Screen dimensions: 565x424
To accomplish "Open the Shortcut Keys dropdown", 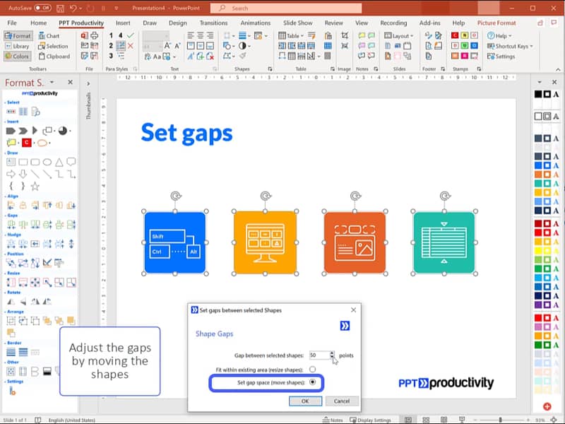I will 510,46.
